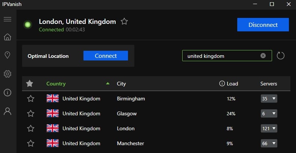
Task: Click the blue Disconnect button
Action: coord(263,25)
